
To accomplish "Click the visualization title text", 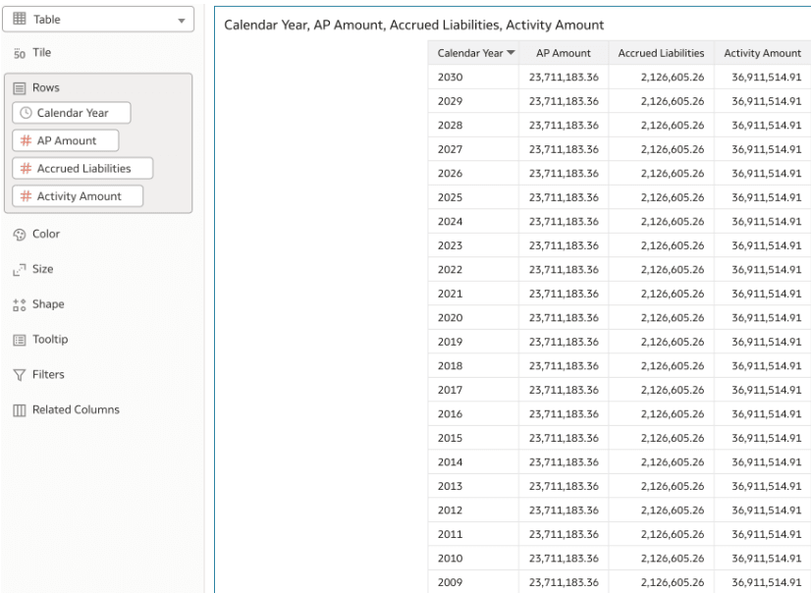I will pyautogui.click(x=413, y=25).
